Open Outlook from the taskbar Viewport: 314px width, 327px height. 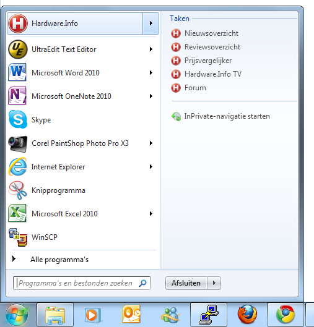[x=131, y=315]
